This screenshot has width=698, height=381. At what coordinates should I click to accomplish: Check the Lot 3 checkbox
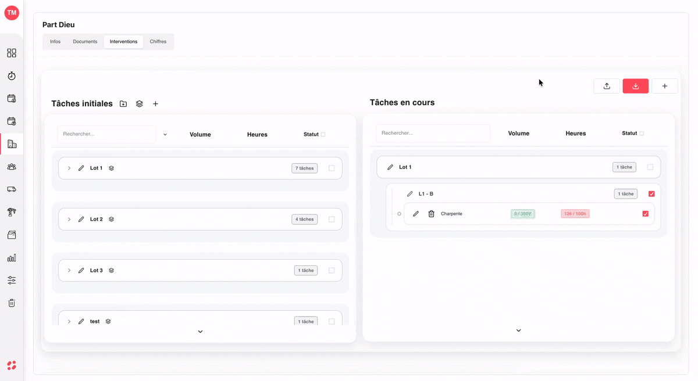[332, 271]
